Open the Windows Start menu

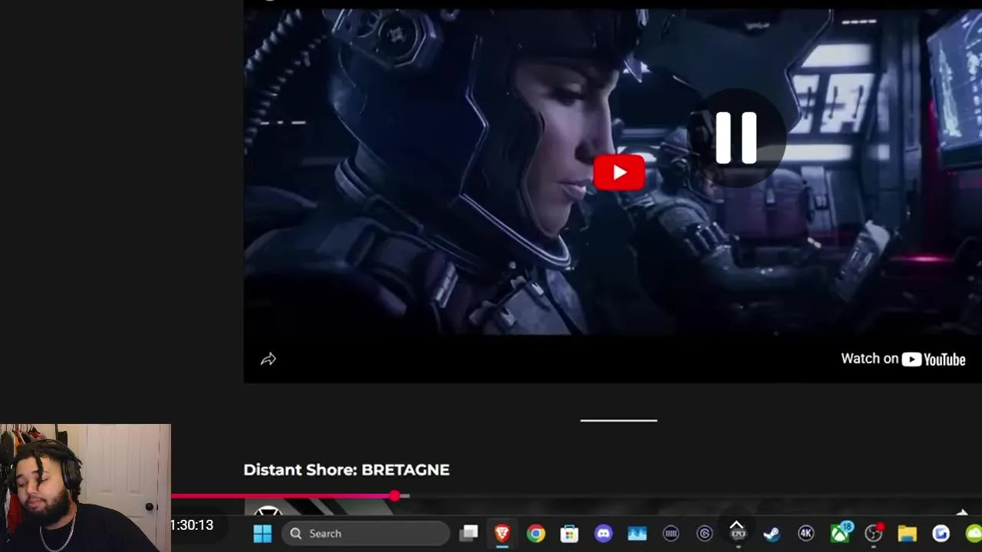pos(262,534)
